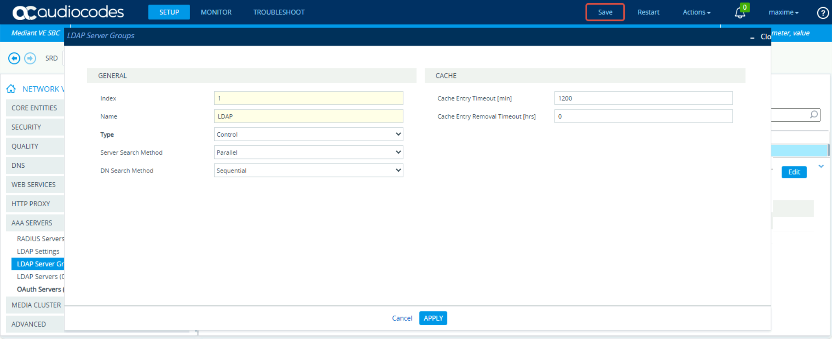Click the notification bell icon
832x339 pixels.
(x=740, y=13)
